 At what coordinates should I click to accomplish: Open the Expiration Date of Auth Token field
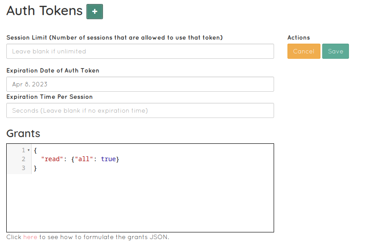pyautogui.click(x=140, y=84)
